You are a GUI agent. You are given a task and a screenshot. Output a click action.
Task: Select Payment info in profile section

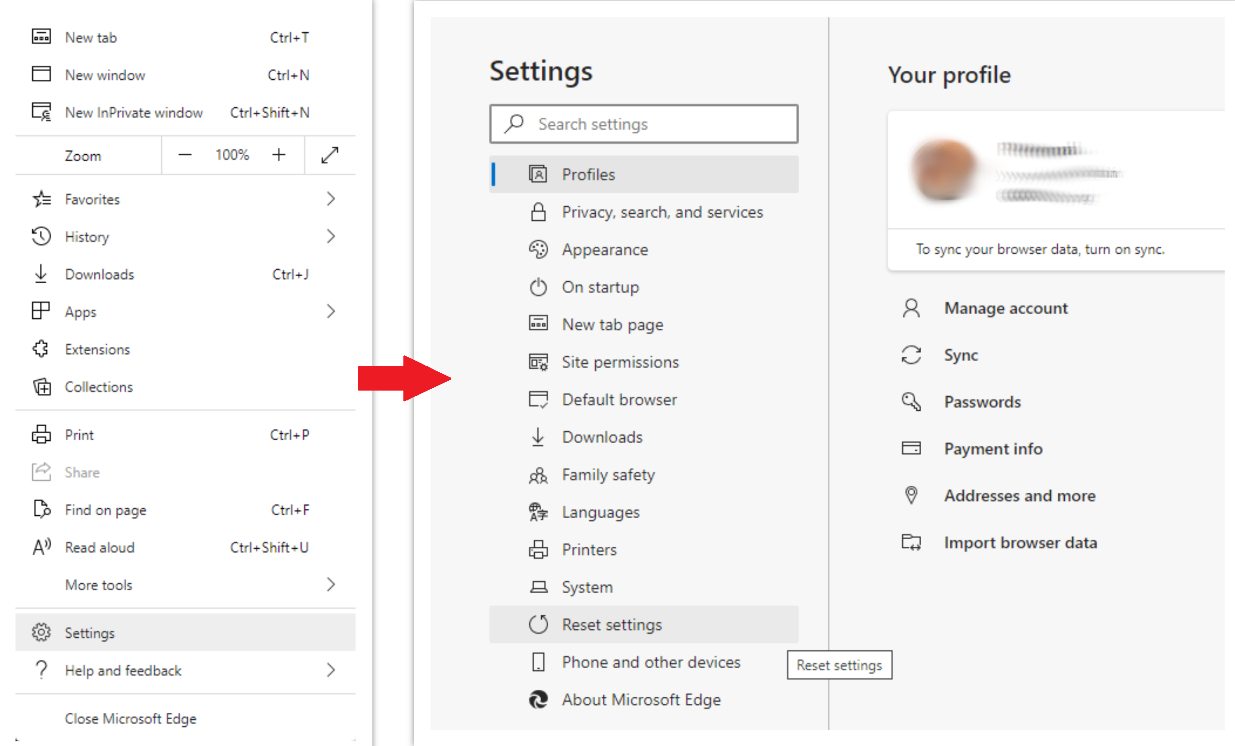(993, 449)
